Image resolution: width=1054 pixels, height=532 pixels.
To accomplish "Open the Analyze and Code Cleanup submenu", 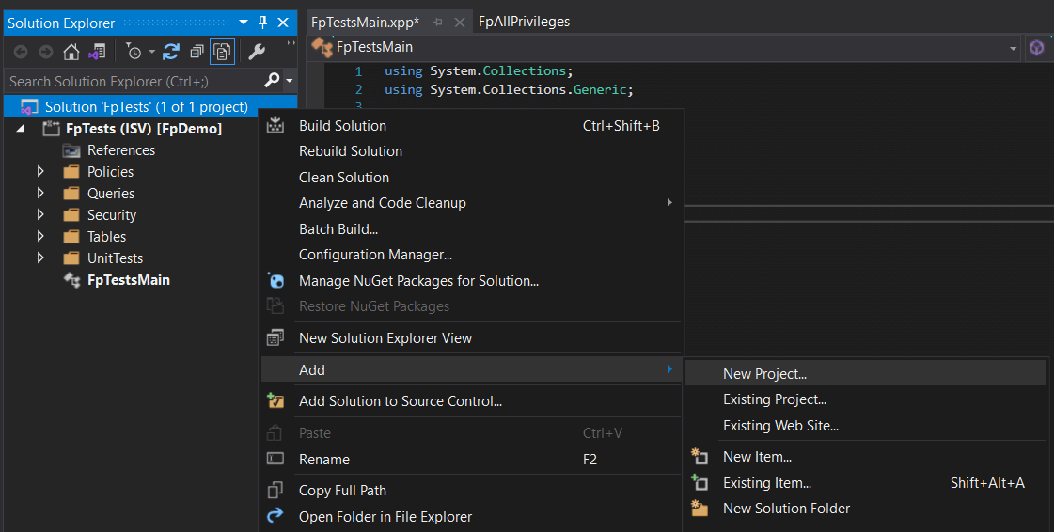I will click(x=471, y=203).
